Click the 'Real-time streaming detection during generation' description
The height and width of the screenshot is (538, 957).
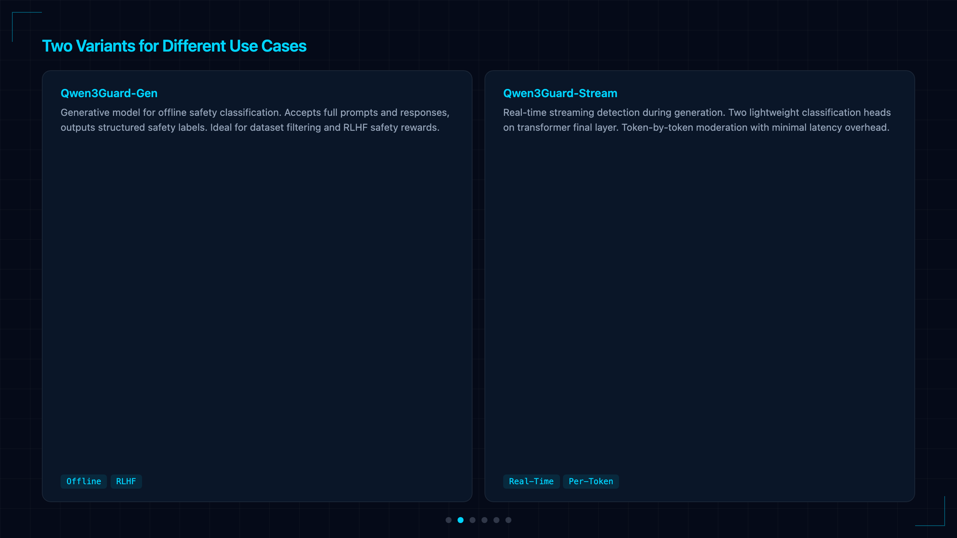pos(697,120)
